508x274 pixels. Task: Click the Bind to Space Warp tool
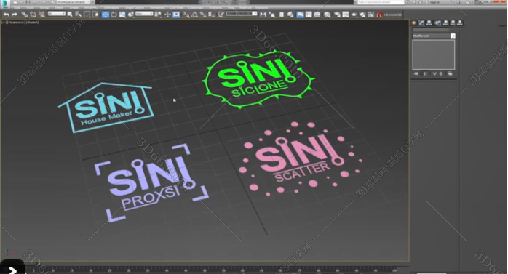point(41,15)
